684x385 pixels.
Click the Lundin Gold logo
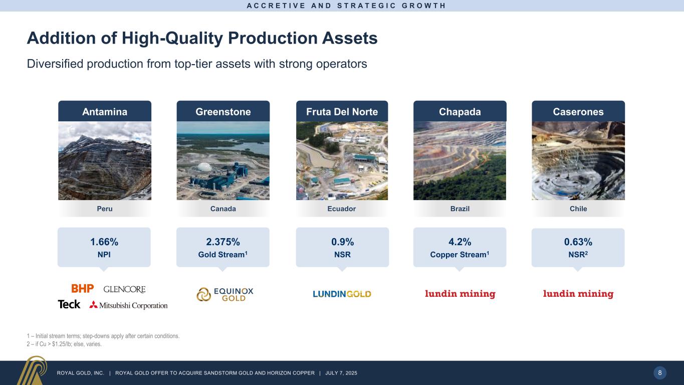click(342, 294)
